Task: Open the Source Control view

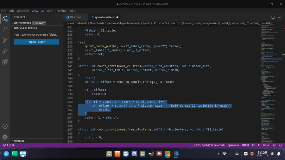Action: click(x=5, y=40)
